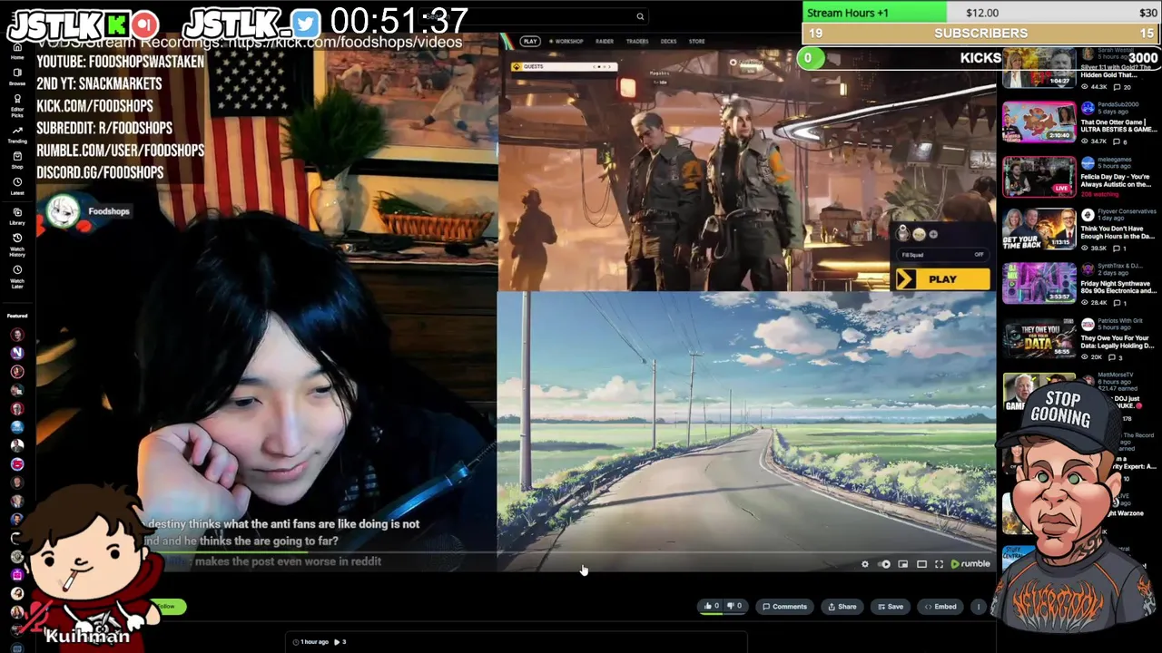1162x653 pixels.
Task: Open the Flyover Conservatives channel avatar
Action: [x=1088, y=215]
